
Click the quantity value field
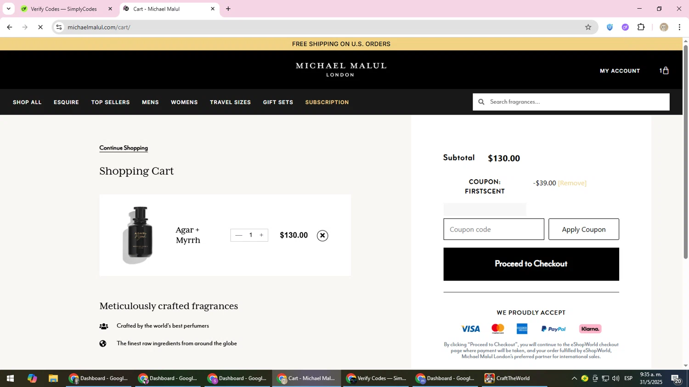pyautogui.click(x=250, y=235)
